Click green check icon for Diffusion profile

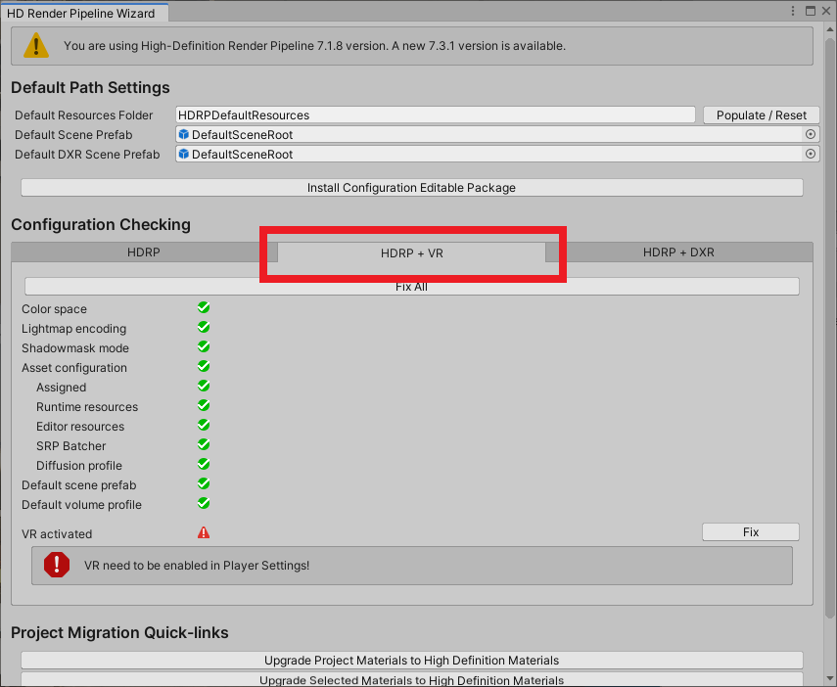point(204,465)
